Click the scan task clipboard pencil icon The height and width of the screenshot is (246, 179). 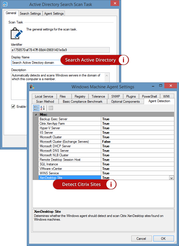point(16,33)
